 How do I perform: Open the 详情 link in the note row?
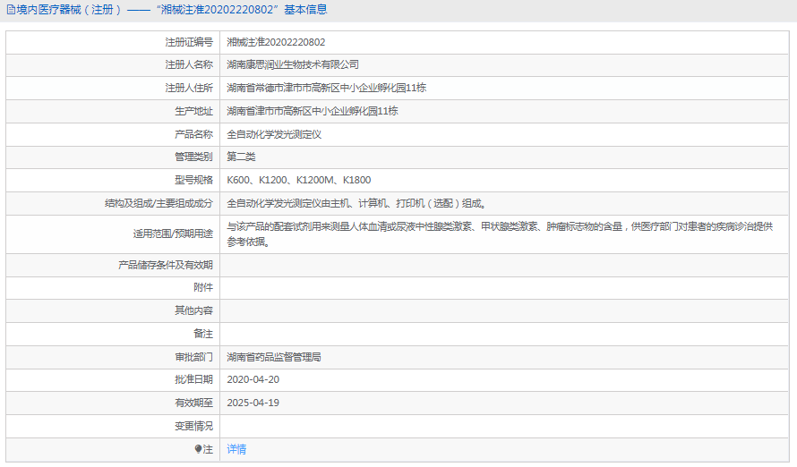pyautogui.click(x=236, y=449)
